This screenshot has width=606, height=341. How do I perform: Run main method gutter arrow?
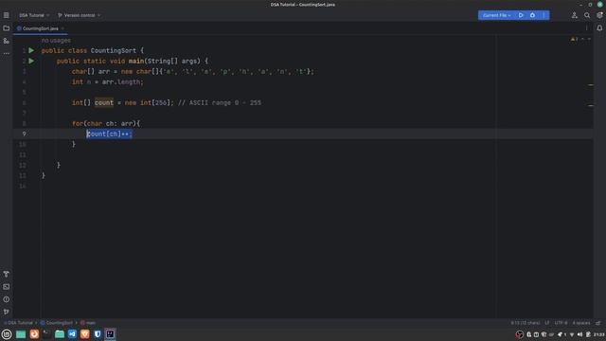click(x=31, y=61)
